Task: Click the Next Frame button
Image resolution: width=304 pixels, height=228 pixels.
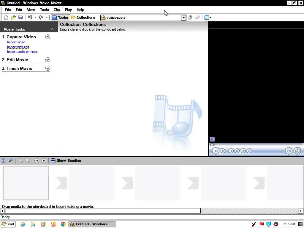Action: pyautogui.click(x=243, y=151)
